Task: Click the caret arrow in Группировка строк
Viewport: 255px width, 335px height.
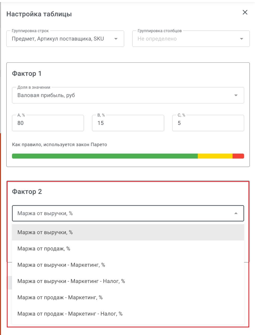Action: 116,39
